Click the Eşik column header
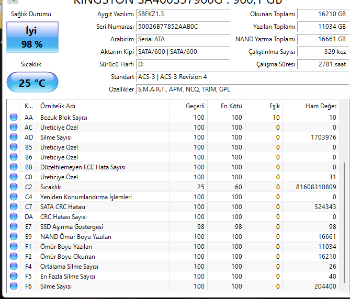The height and width of the screenshot is (299, 350). point(264,106)
